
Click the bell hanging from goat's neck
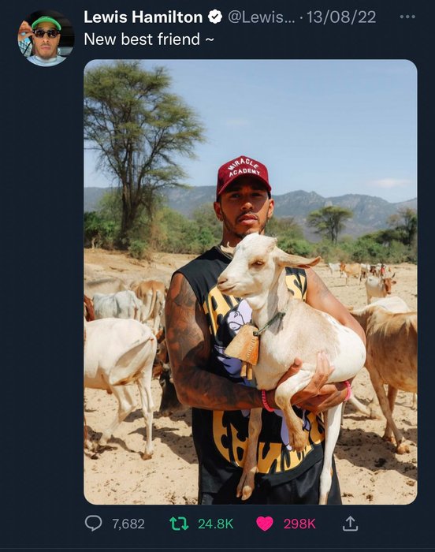click(x=243, y=345)
